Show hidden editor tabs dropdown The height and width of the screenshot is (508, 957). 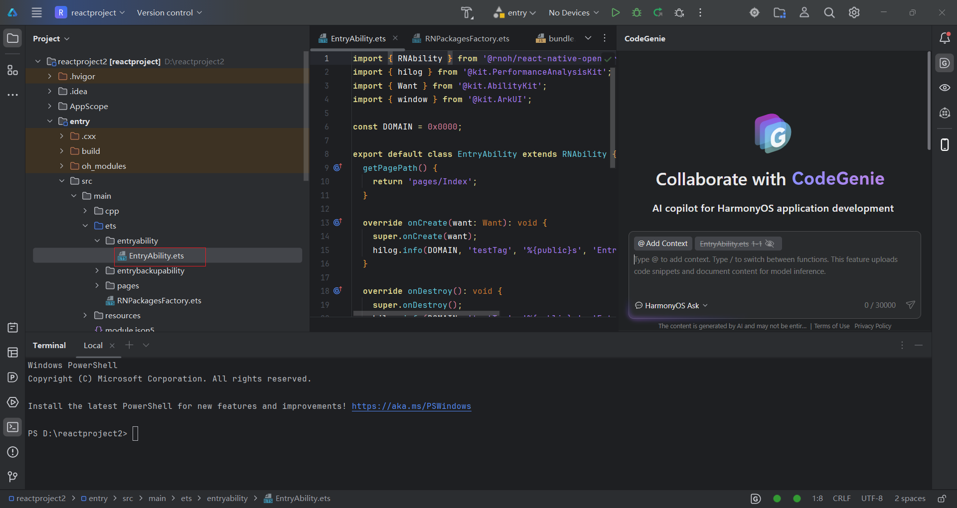click(x=588, y=38)
